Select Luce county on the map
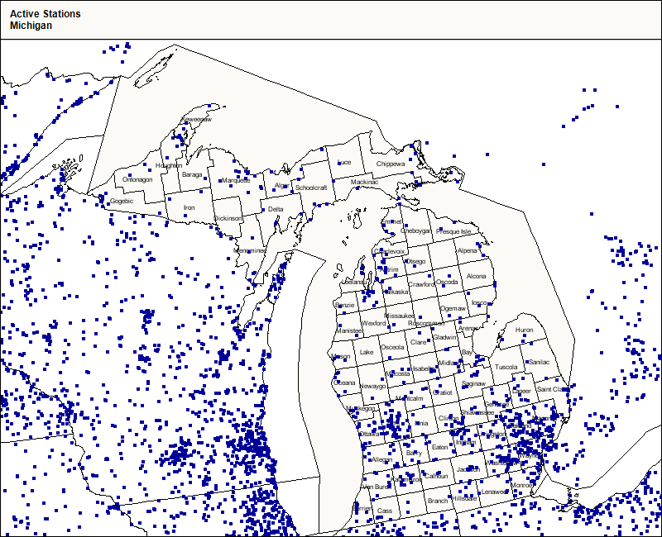The image size is (662, 537). pos(344,163)
